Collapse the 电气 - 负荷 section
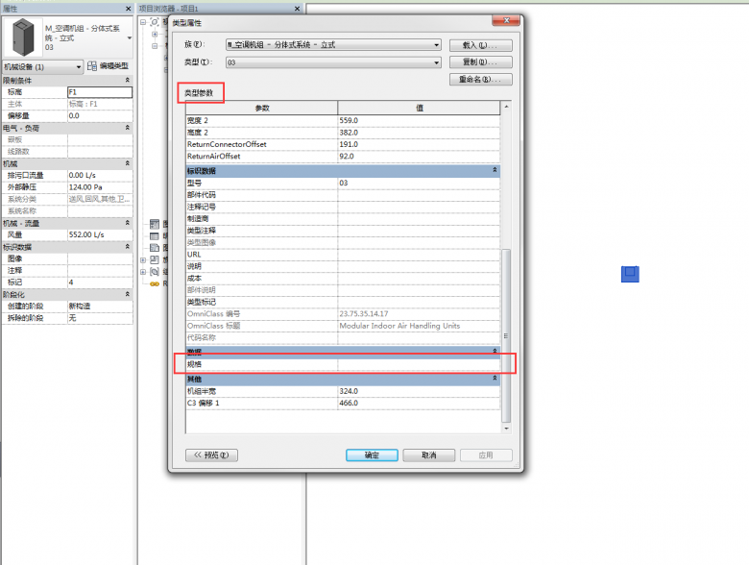Image resolution: width=749 pixels, height=565 pixels. (129, 128)
